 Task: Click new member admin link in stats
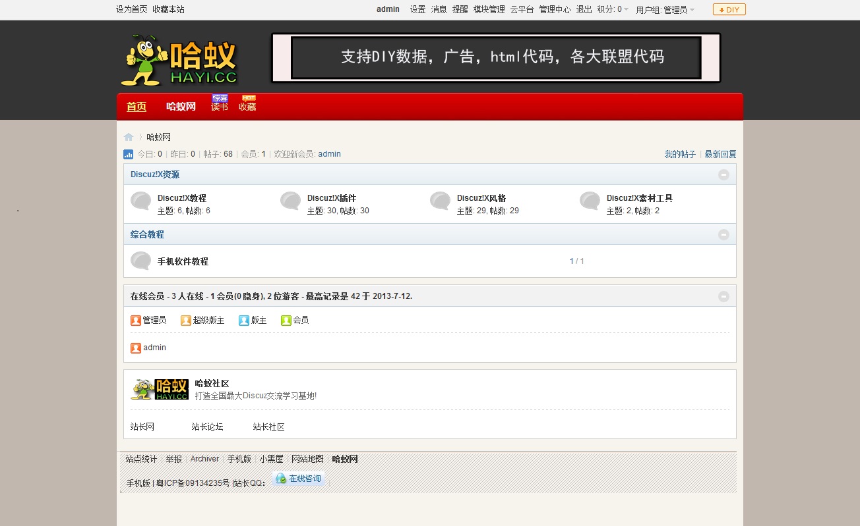(329, 154)
